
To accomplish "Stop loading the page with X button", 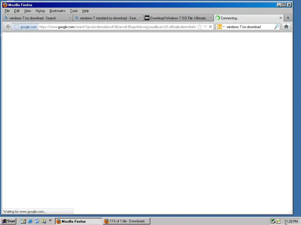I will click(x=210, y=27).
